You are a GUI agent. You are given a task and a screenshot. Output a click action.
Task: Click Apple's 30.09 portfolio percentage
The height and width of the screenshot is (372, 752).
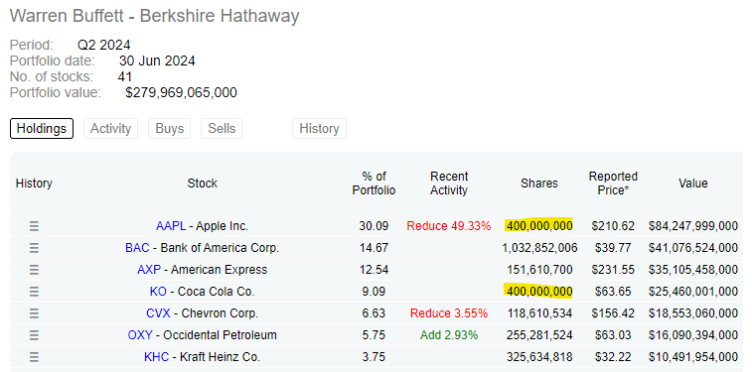click(375, 226)
